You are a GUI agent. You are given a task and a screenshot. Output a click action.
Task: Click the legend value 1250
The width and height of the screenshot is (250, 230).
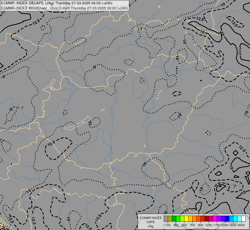pyautogui.click(x=209, y=225)
